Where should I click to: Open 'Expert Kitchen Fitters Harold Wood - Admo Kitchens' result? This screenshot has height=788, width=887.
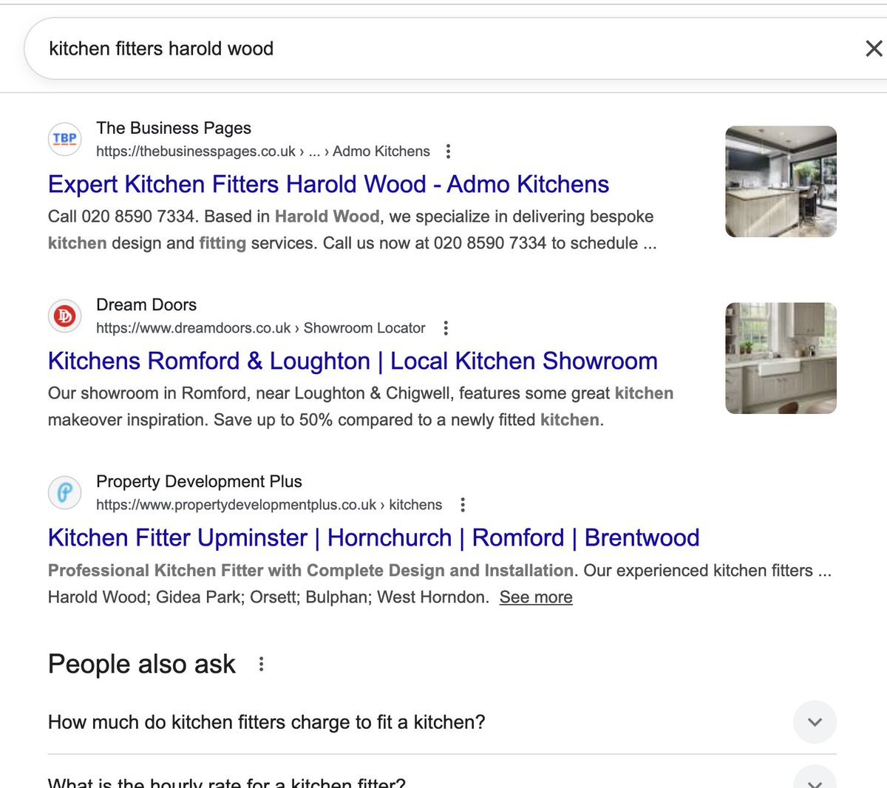coord(328,184)
